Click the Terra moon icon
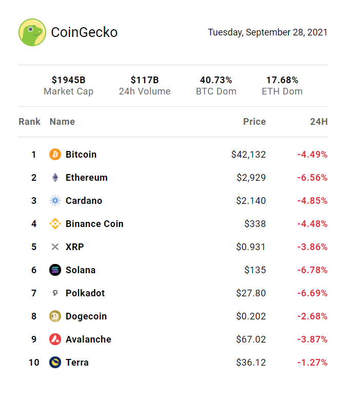This screenshot has width=346, height=398. (55, 363)
